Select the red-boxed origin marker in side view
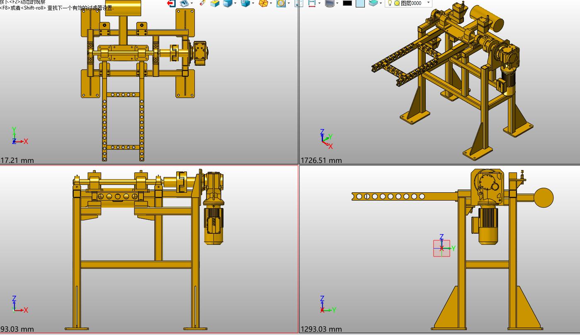Viewport: 580px width, 335px height. click(x=442, y=248)
